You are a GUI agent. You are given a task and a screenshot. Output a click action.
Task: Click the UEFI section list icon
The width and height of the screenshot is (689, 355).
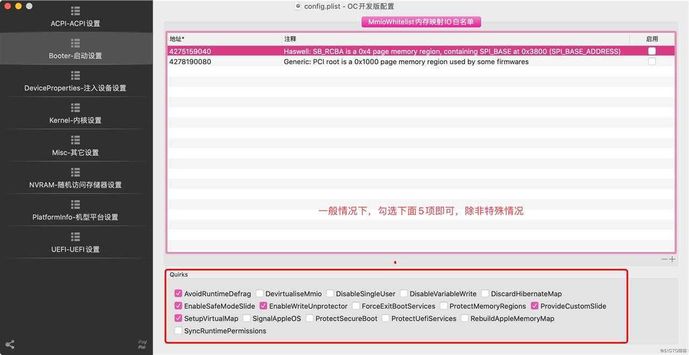pyautogui.click(x=75, y=237)
